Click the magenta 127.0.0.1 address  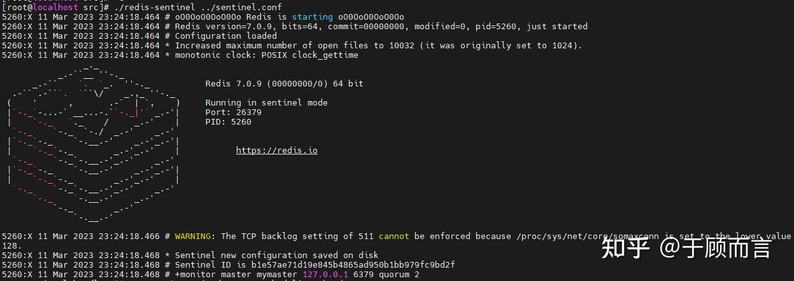point(325,275)
